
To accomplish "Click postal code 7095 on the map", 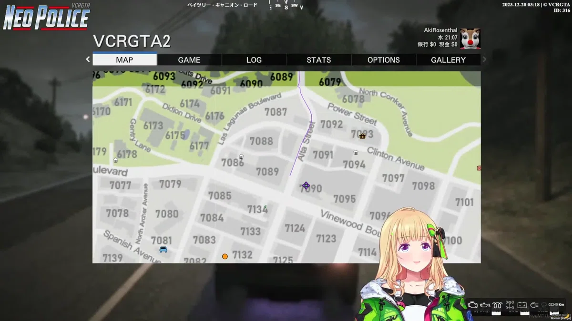I will point(344,199).
